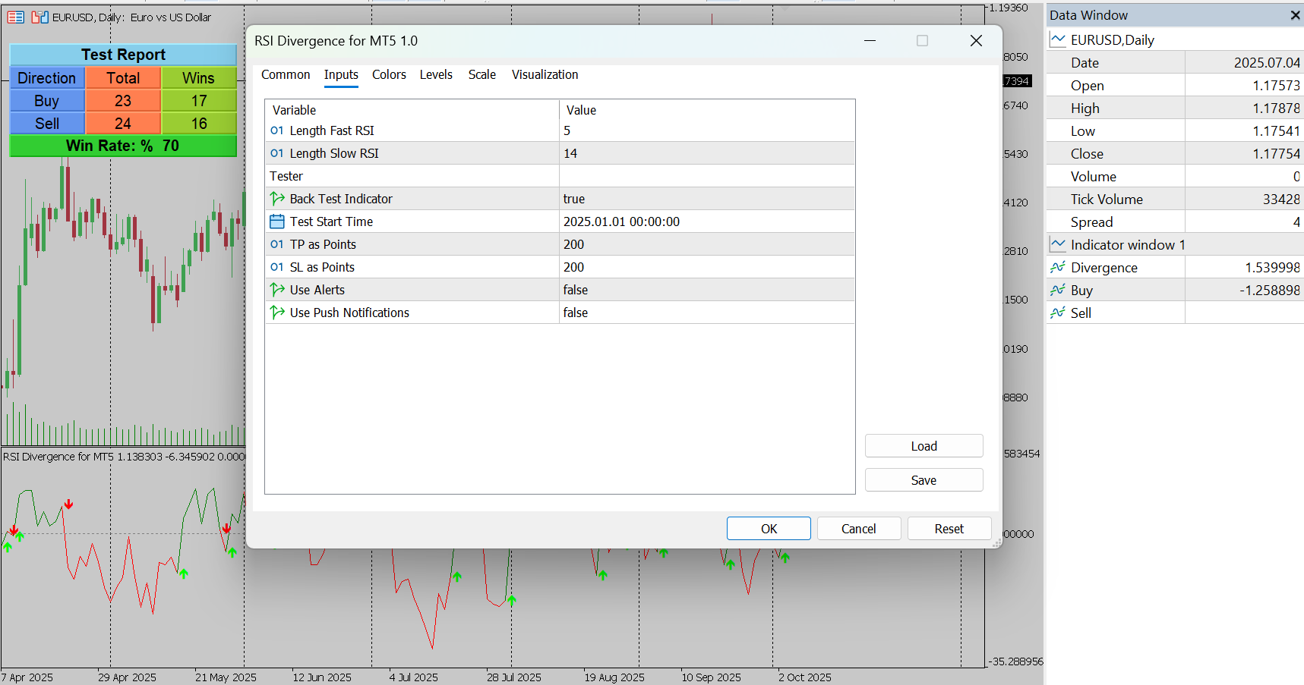The width and height of the screenshot is (1304, 685).
Task: Click the Length Slow RSI integer icon
Action: (277, 153)
